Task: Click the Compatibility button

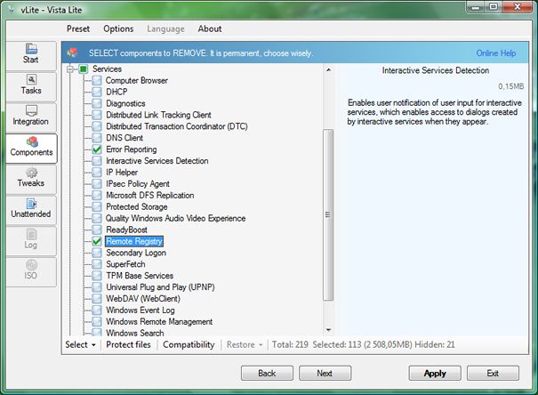Action: (x=189, y=344)
